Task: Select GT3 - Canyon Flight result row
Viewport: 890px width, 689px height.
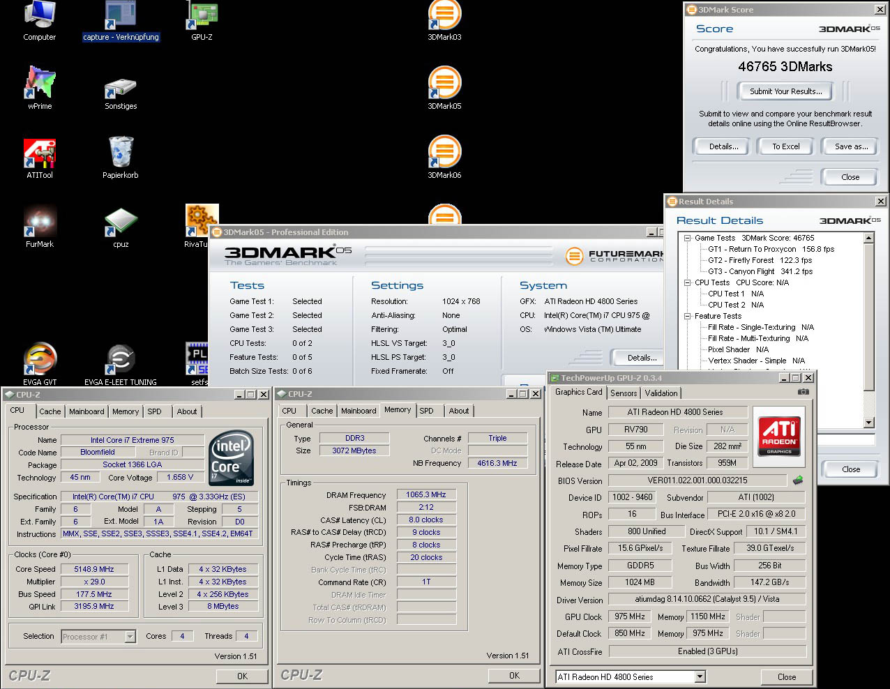Action: (x=760, y=271)
